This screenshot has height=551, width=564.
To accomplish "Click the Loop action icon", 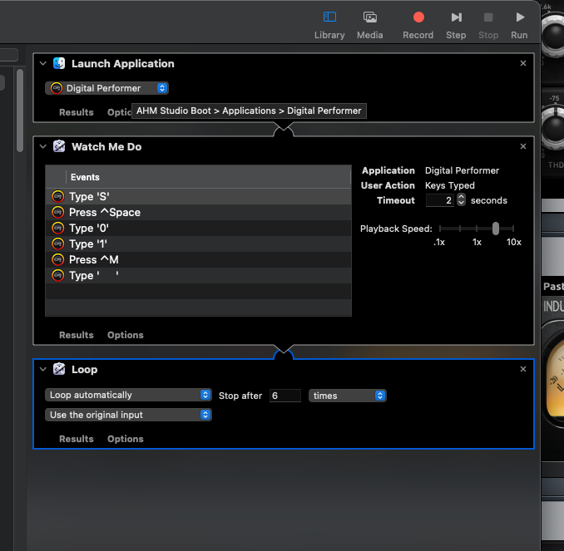I will pyautogui.click(x=59, y=369).
